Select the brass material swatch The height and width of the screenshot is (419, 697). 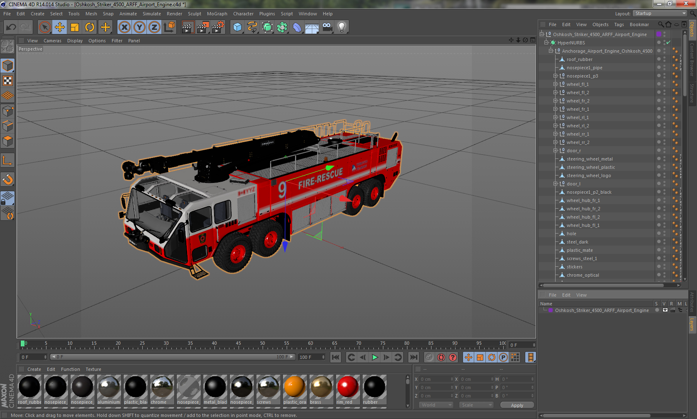321,390
